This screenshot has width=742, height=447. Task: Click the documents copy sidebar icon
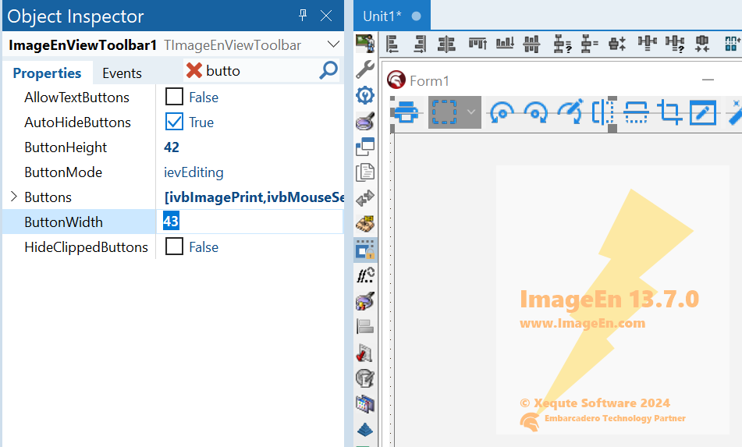click(365, 172)
